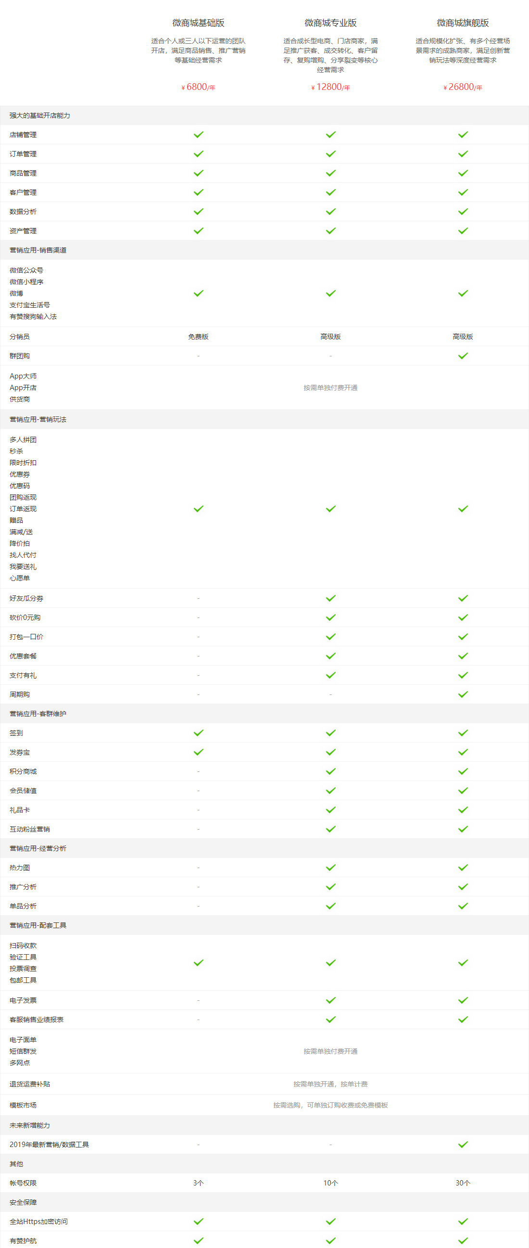
Task: Click the ¥26800/年 price
Action: pyautogui.click(x=463, y=87)
